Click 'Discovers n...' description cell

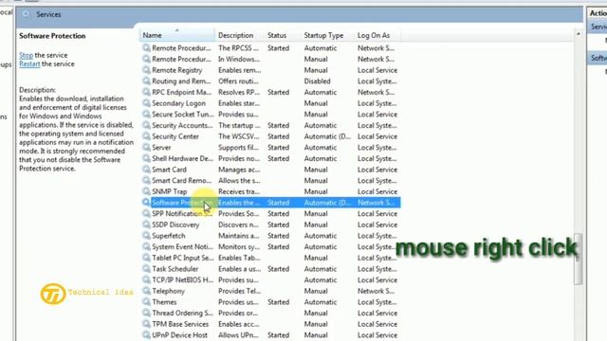click(x=238, y=224)
